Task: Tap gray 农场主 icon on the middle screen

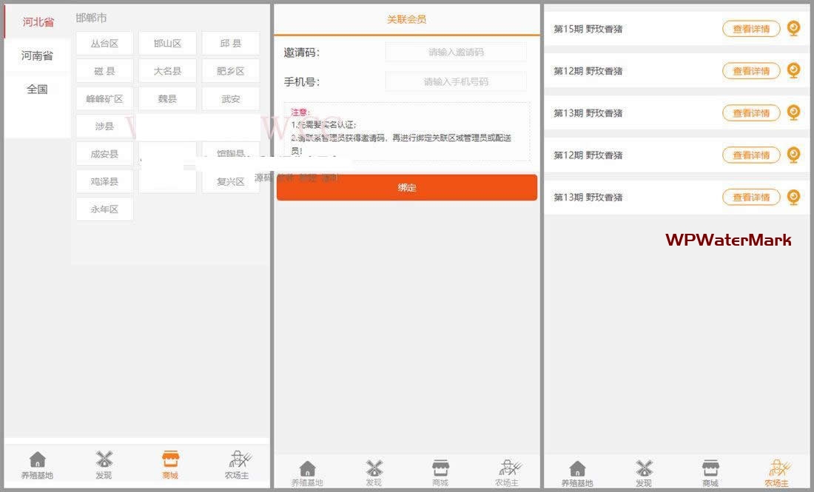Action: tap(508, 469)
